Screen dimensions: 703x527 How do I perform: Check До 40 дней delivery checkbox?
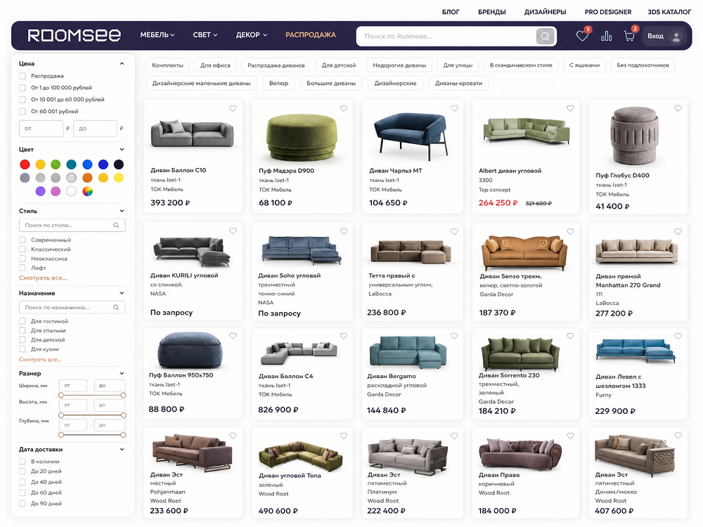(x=22, y=482)
